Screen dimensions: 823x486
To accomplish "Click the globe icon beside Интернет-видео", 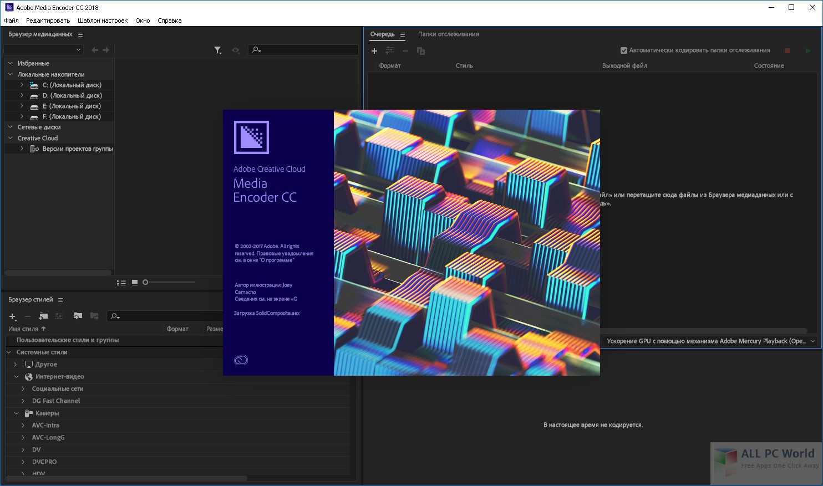I will (x=29, y=377).
